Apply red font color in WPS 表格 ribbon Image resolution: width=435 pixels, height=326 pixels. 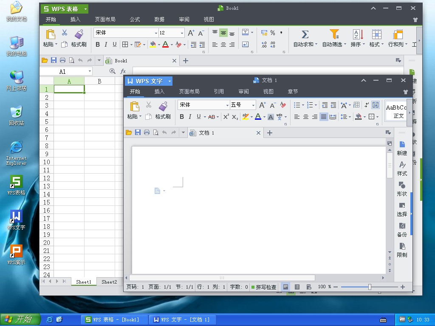tap(165, 44)
